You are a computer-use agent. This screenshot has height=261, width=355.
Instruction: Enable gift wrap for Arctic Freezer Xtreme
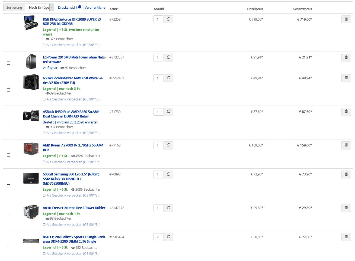pos(44,225)
